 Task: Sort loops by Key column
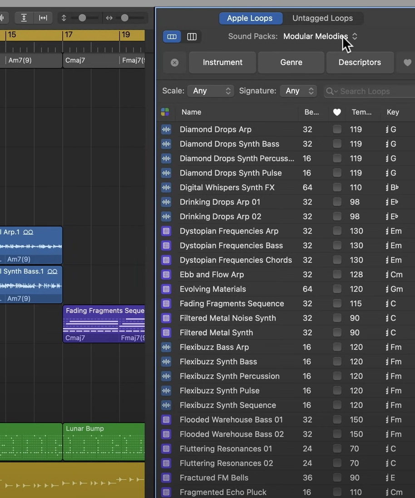pyautogui.click(x=393, y=112)
